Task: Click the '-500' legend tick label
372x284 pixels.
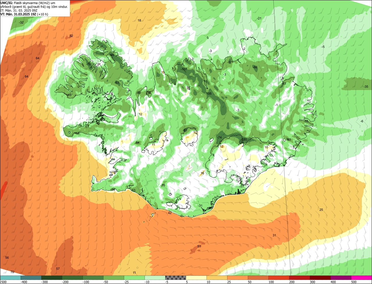Action: click(x=3, y=282)
